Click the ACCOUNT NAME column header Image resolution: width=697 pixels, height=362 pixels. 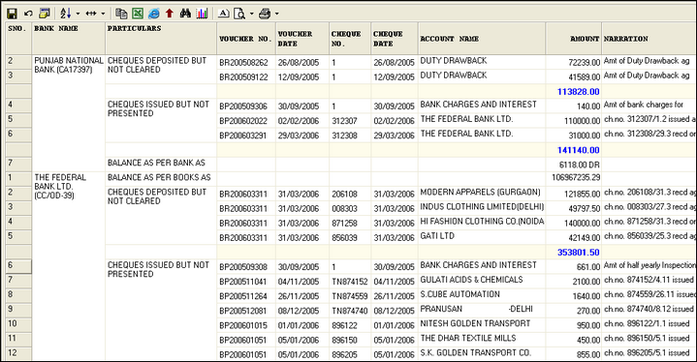482,38
